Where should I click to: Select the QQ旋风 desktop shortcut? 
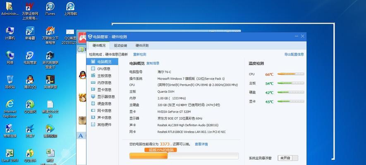click(30, 106)
